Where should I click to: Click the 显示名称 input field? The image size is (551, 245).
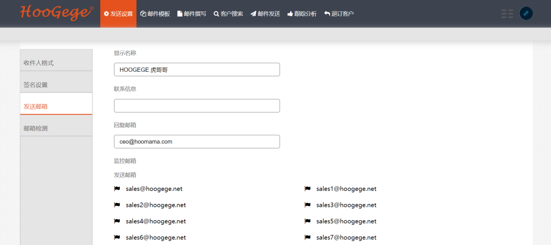tap(197, 70)
